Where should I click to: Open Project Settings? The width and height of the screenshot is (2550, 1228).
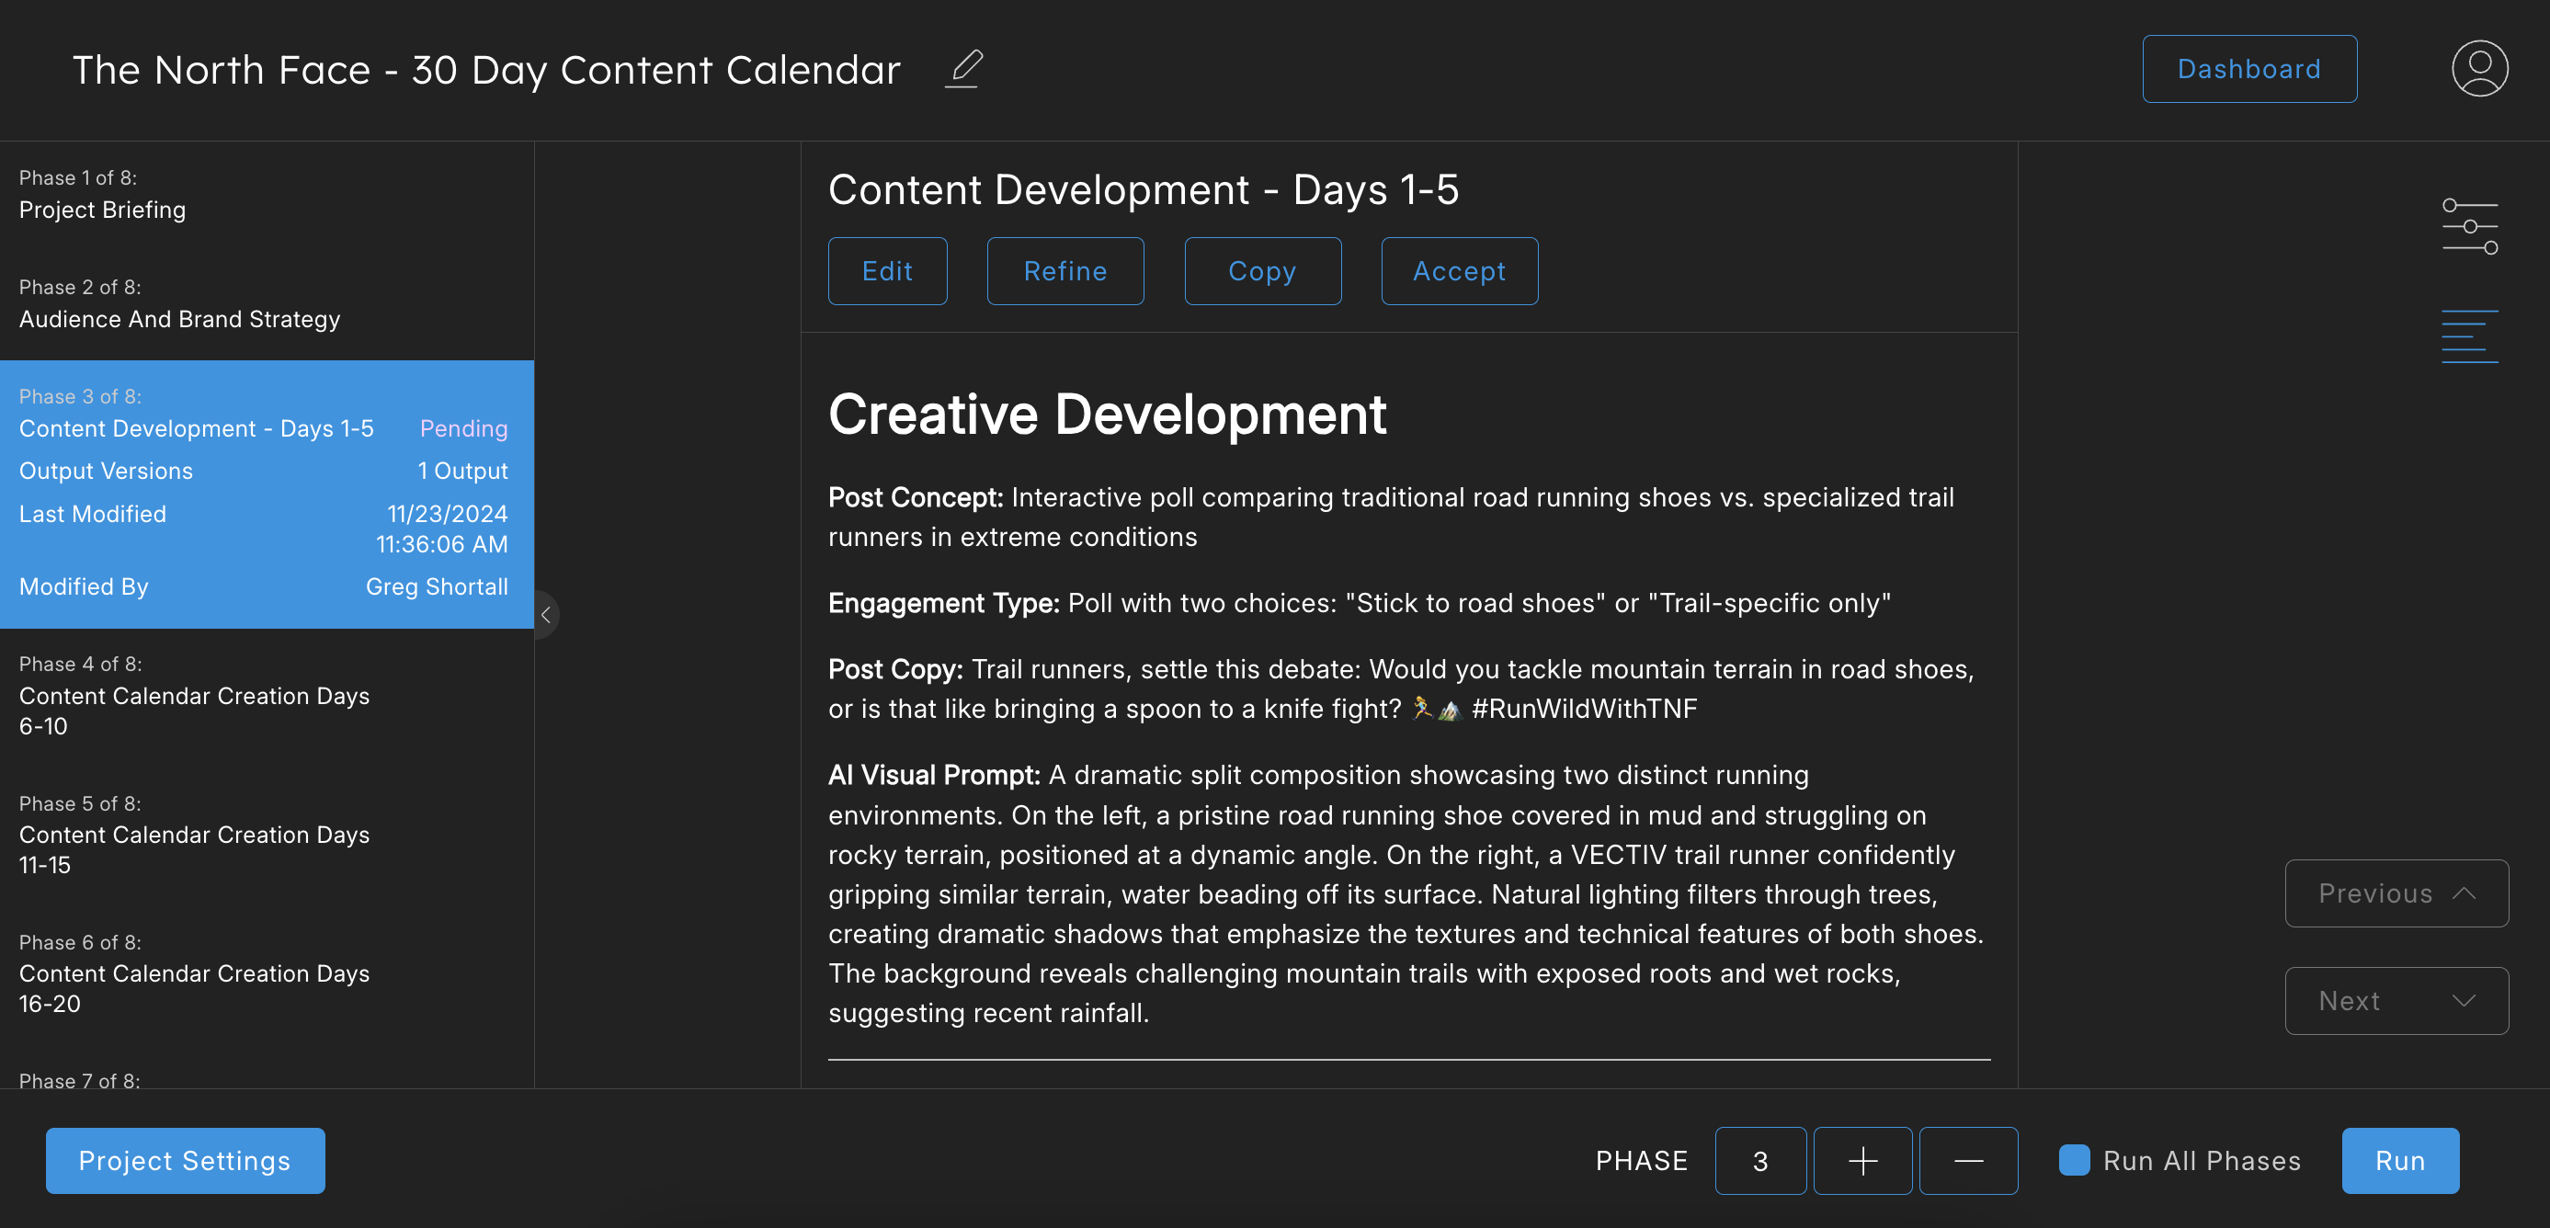185,1161
